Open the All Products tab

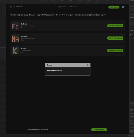73,7
